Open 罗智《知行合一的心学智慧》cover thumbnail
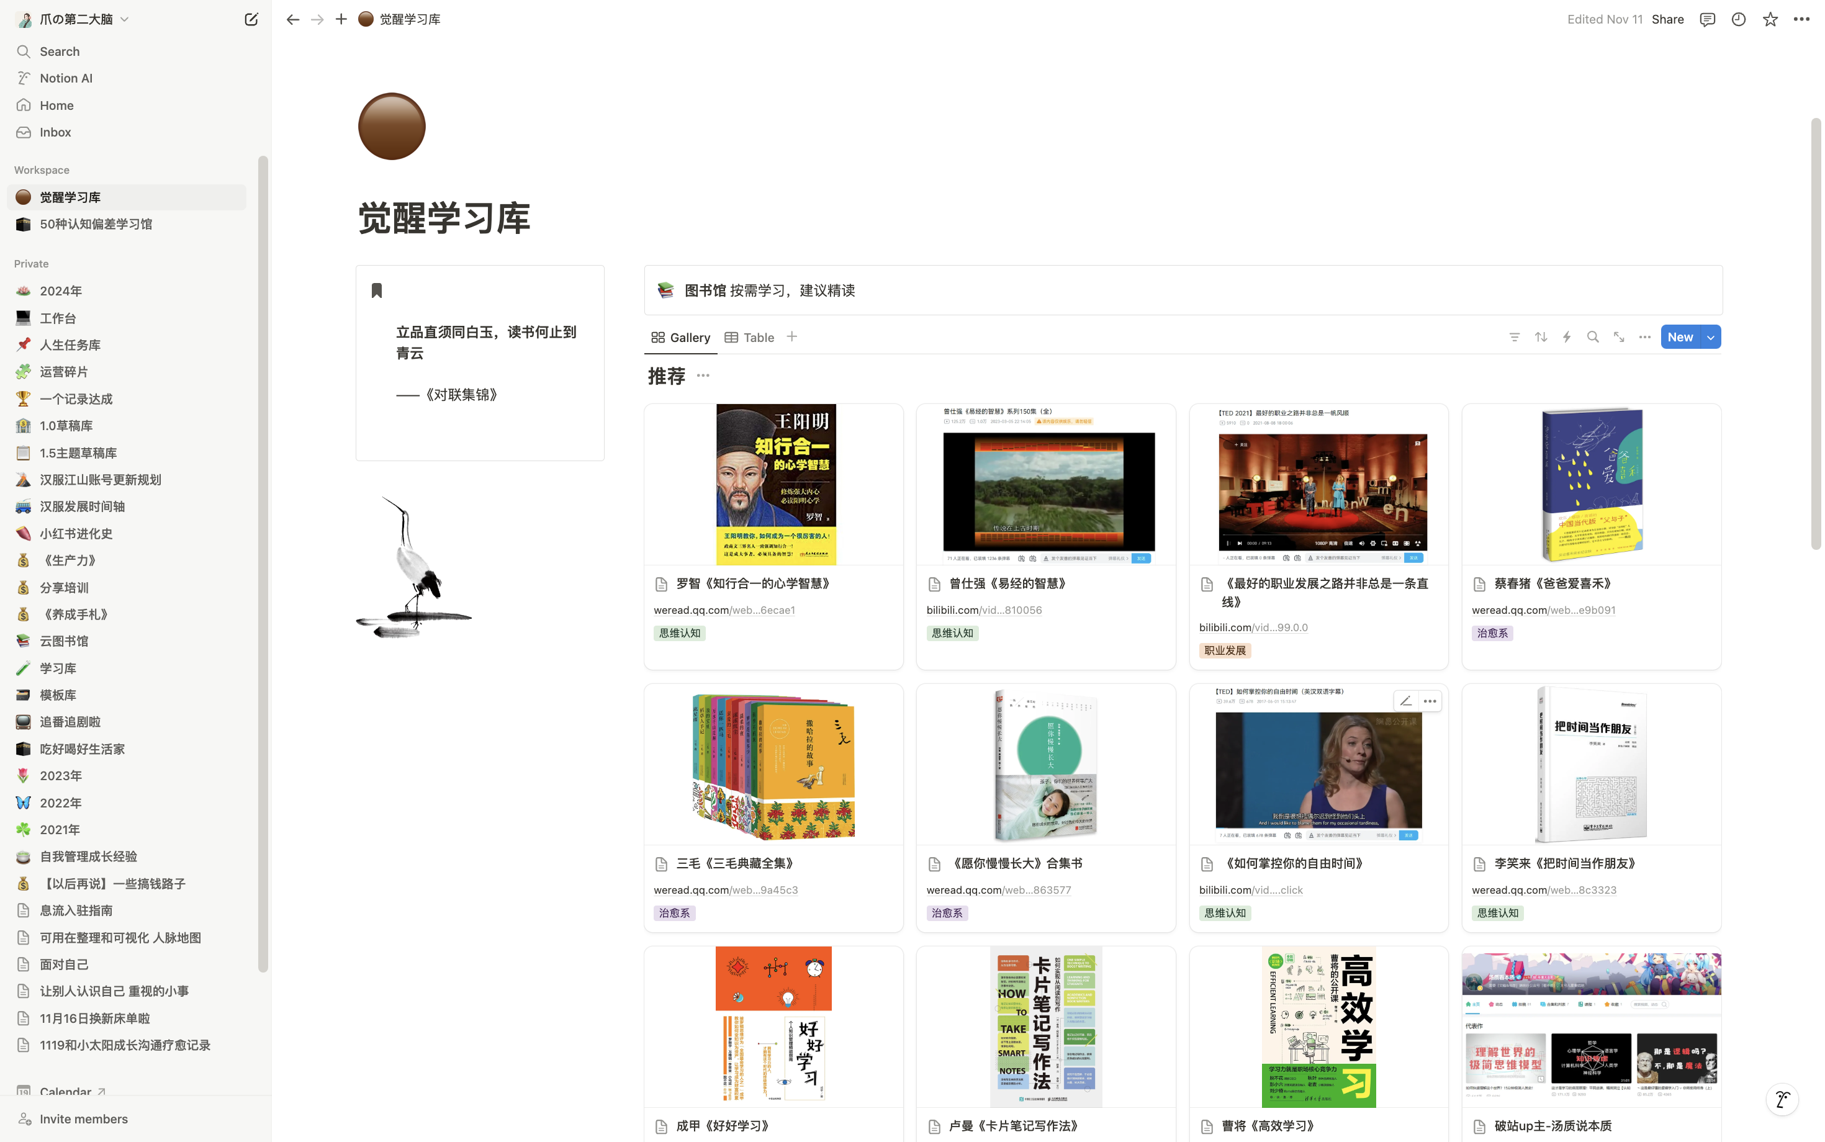Screen dimensions: 1825x1142 775,484
